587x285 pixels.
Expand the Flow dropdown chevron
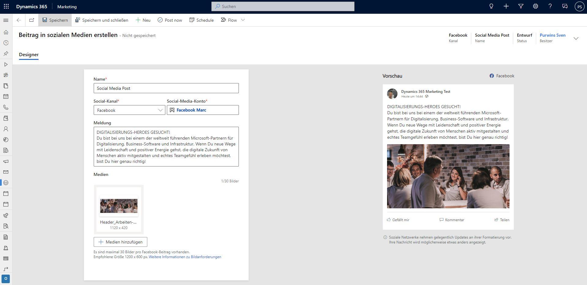pos(243,20)
